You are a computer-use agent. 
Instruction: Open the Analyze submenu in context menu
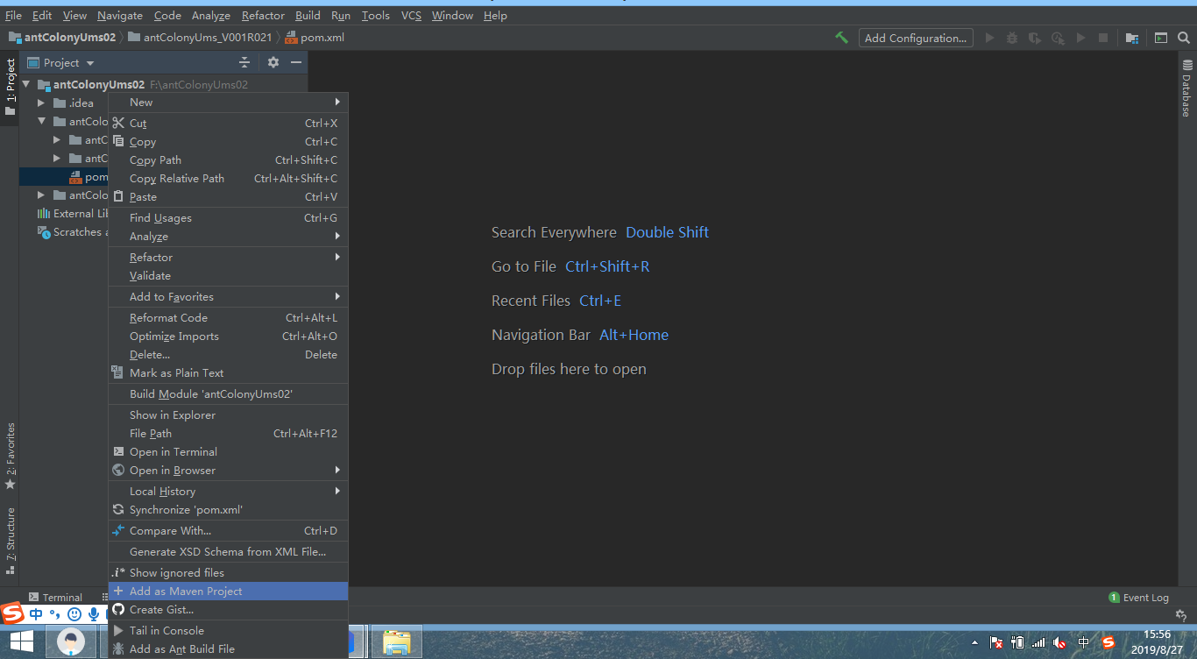(228, 237)
